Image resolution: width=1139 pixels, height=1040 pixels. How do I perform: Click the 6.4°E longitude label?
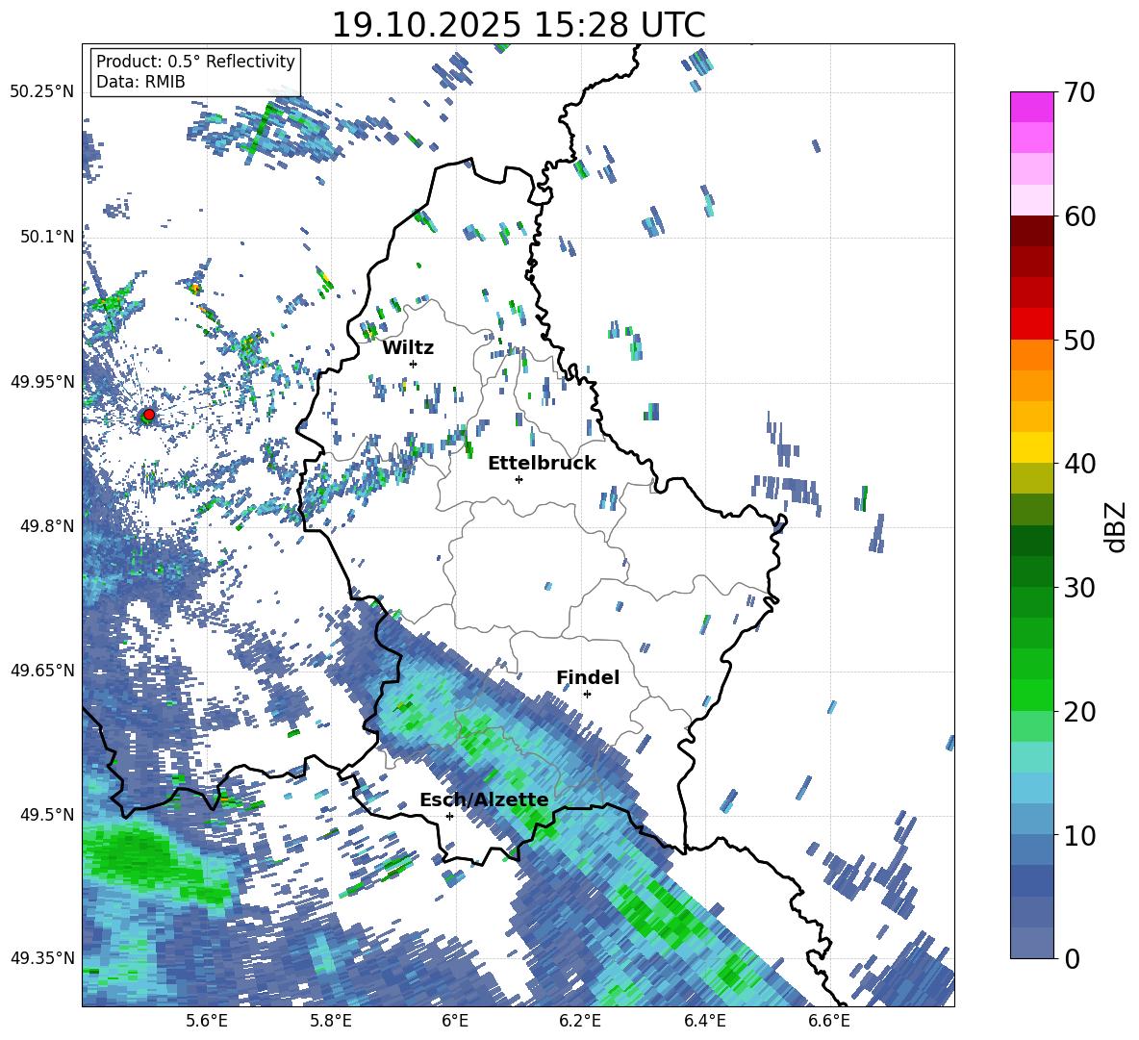pos(705,1021)
